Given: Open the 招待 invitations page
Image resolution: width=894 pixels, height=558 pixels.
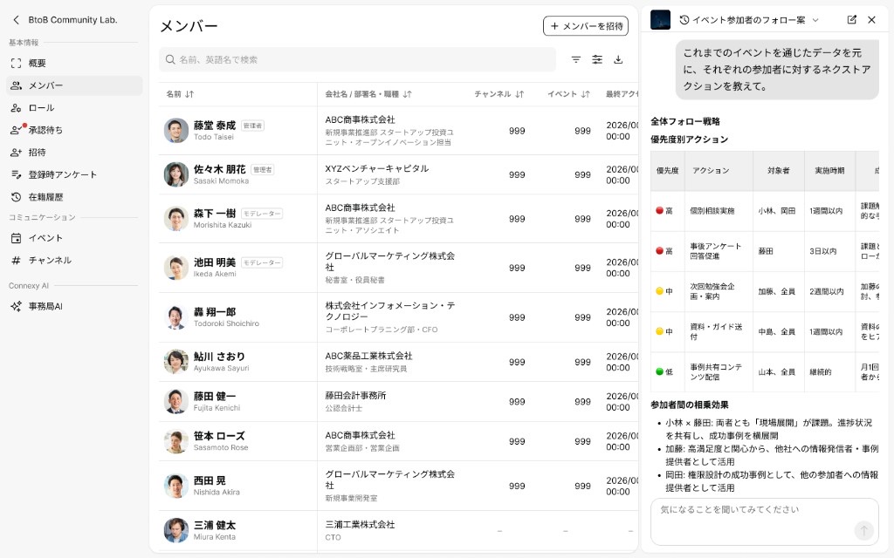Looking at the screenshot, I should tap(74, 152).
